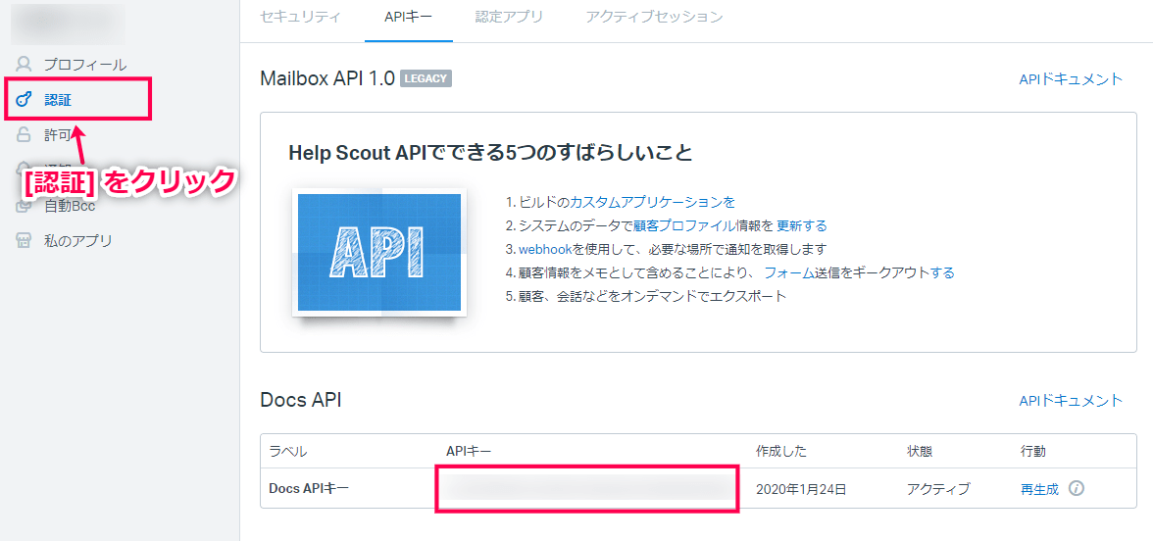Screen dimensions: 1153x541
Task: Click the Docs APIキー label cell
Action: [x=309, y=488]
